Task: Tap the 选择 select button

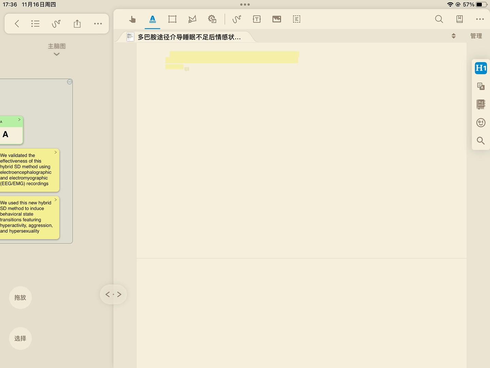Action: 20,338
